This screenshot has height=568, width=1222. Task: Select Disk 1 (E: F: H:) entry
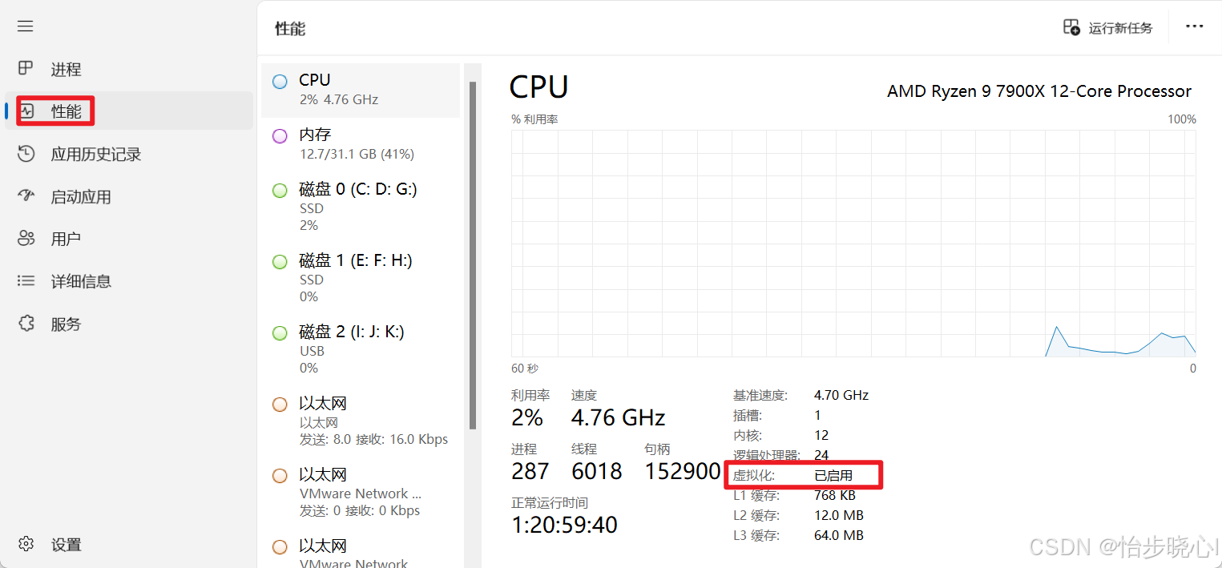click(x=361, y=277)
